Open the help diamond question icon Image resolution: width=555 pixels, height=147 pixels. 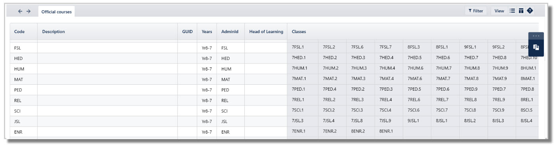pos(530,11)
